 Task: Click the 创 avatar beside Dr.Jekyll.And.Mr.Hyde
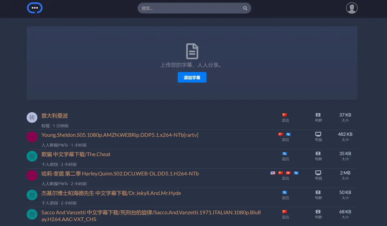32,195
